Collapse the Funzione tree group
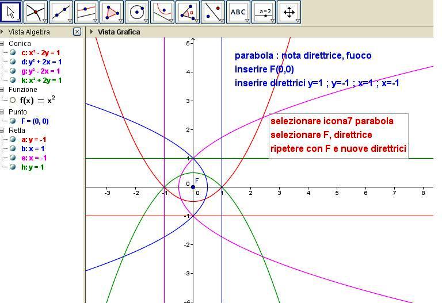 point(2,90)
